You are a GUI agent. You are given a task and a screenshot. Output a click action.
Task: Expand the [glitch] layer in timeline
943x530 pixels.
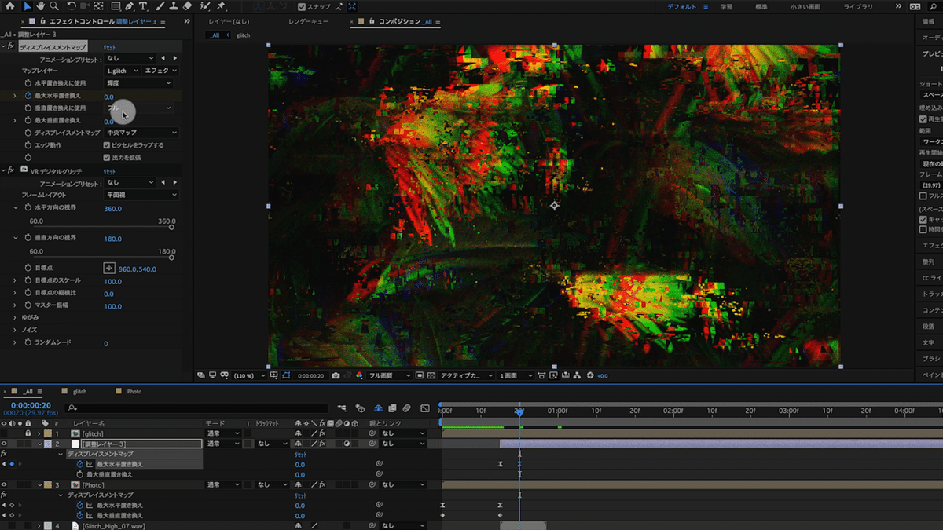(x=39, y=433)
